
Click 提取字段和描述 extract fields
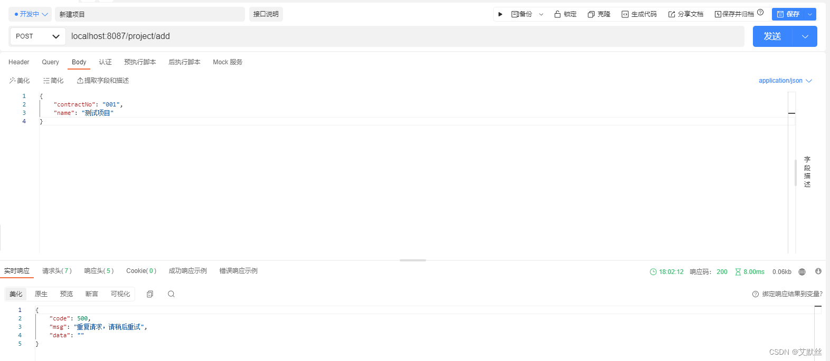[x=103, y=81]
